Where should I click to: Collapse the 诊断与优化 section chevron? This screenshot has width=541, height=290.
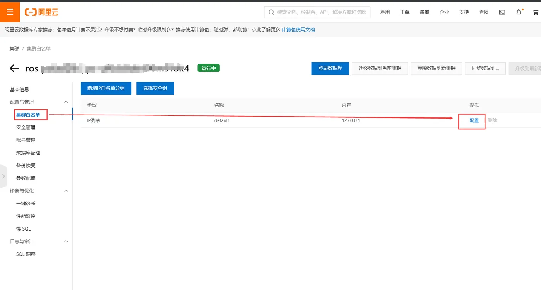click(66, 190)
